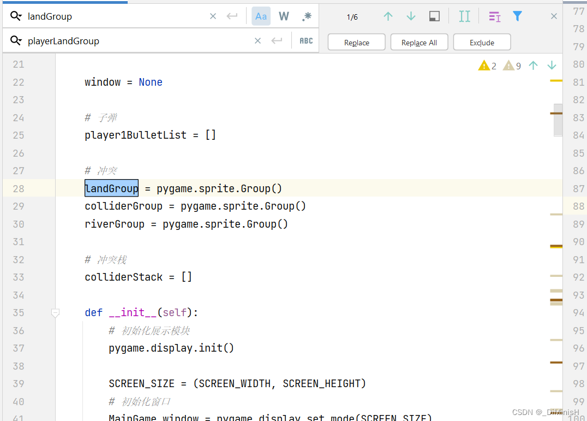Screen dimensions: 587x421
Task: Jump to next search occurrence arrow
Action: (411, 16)
